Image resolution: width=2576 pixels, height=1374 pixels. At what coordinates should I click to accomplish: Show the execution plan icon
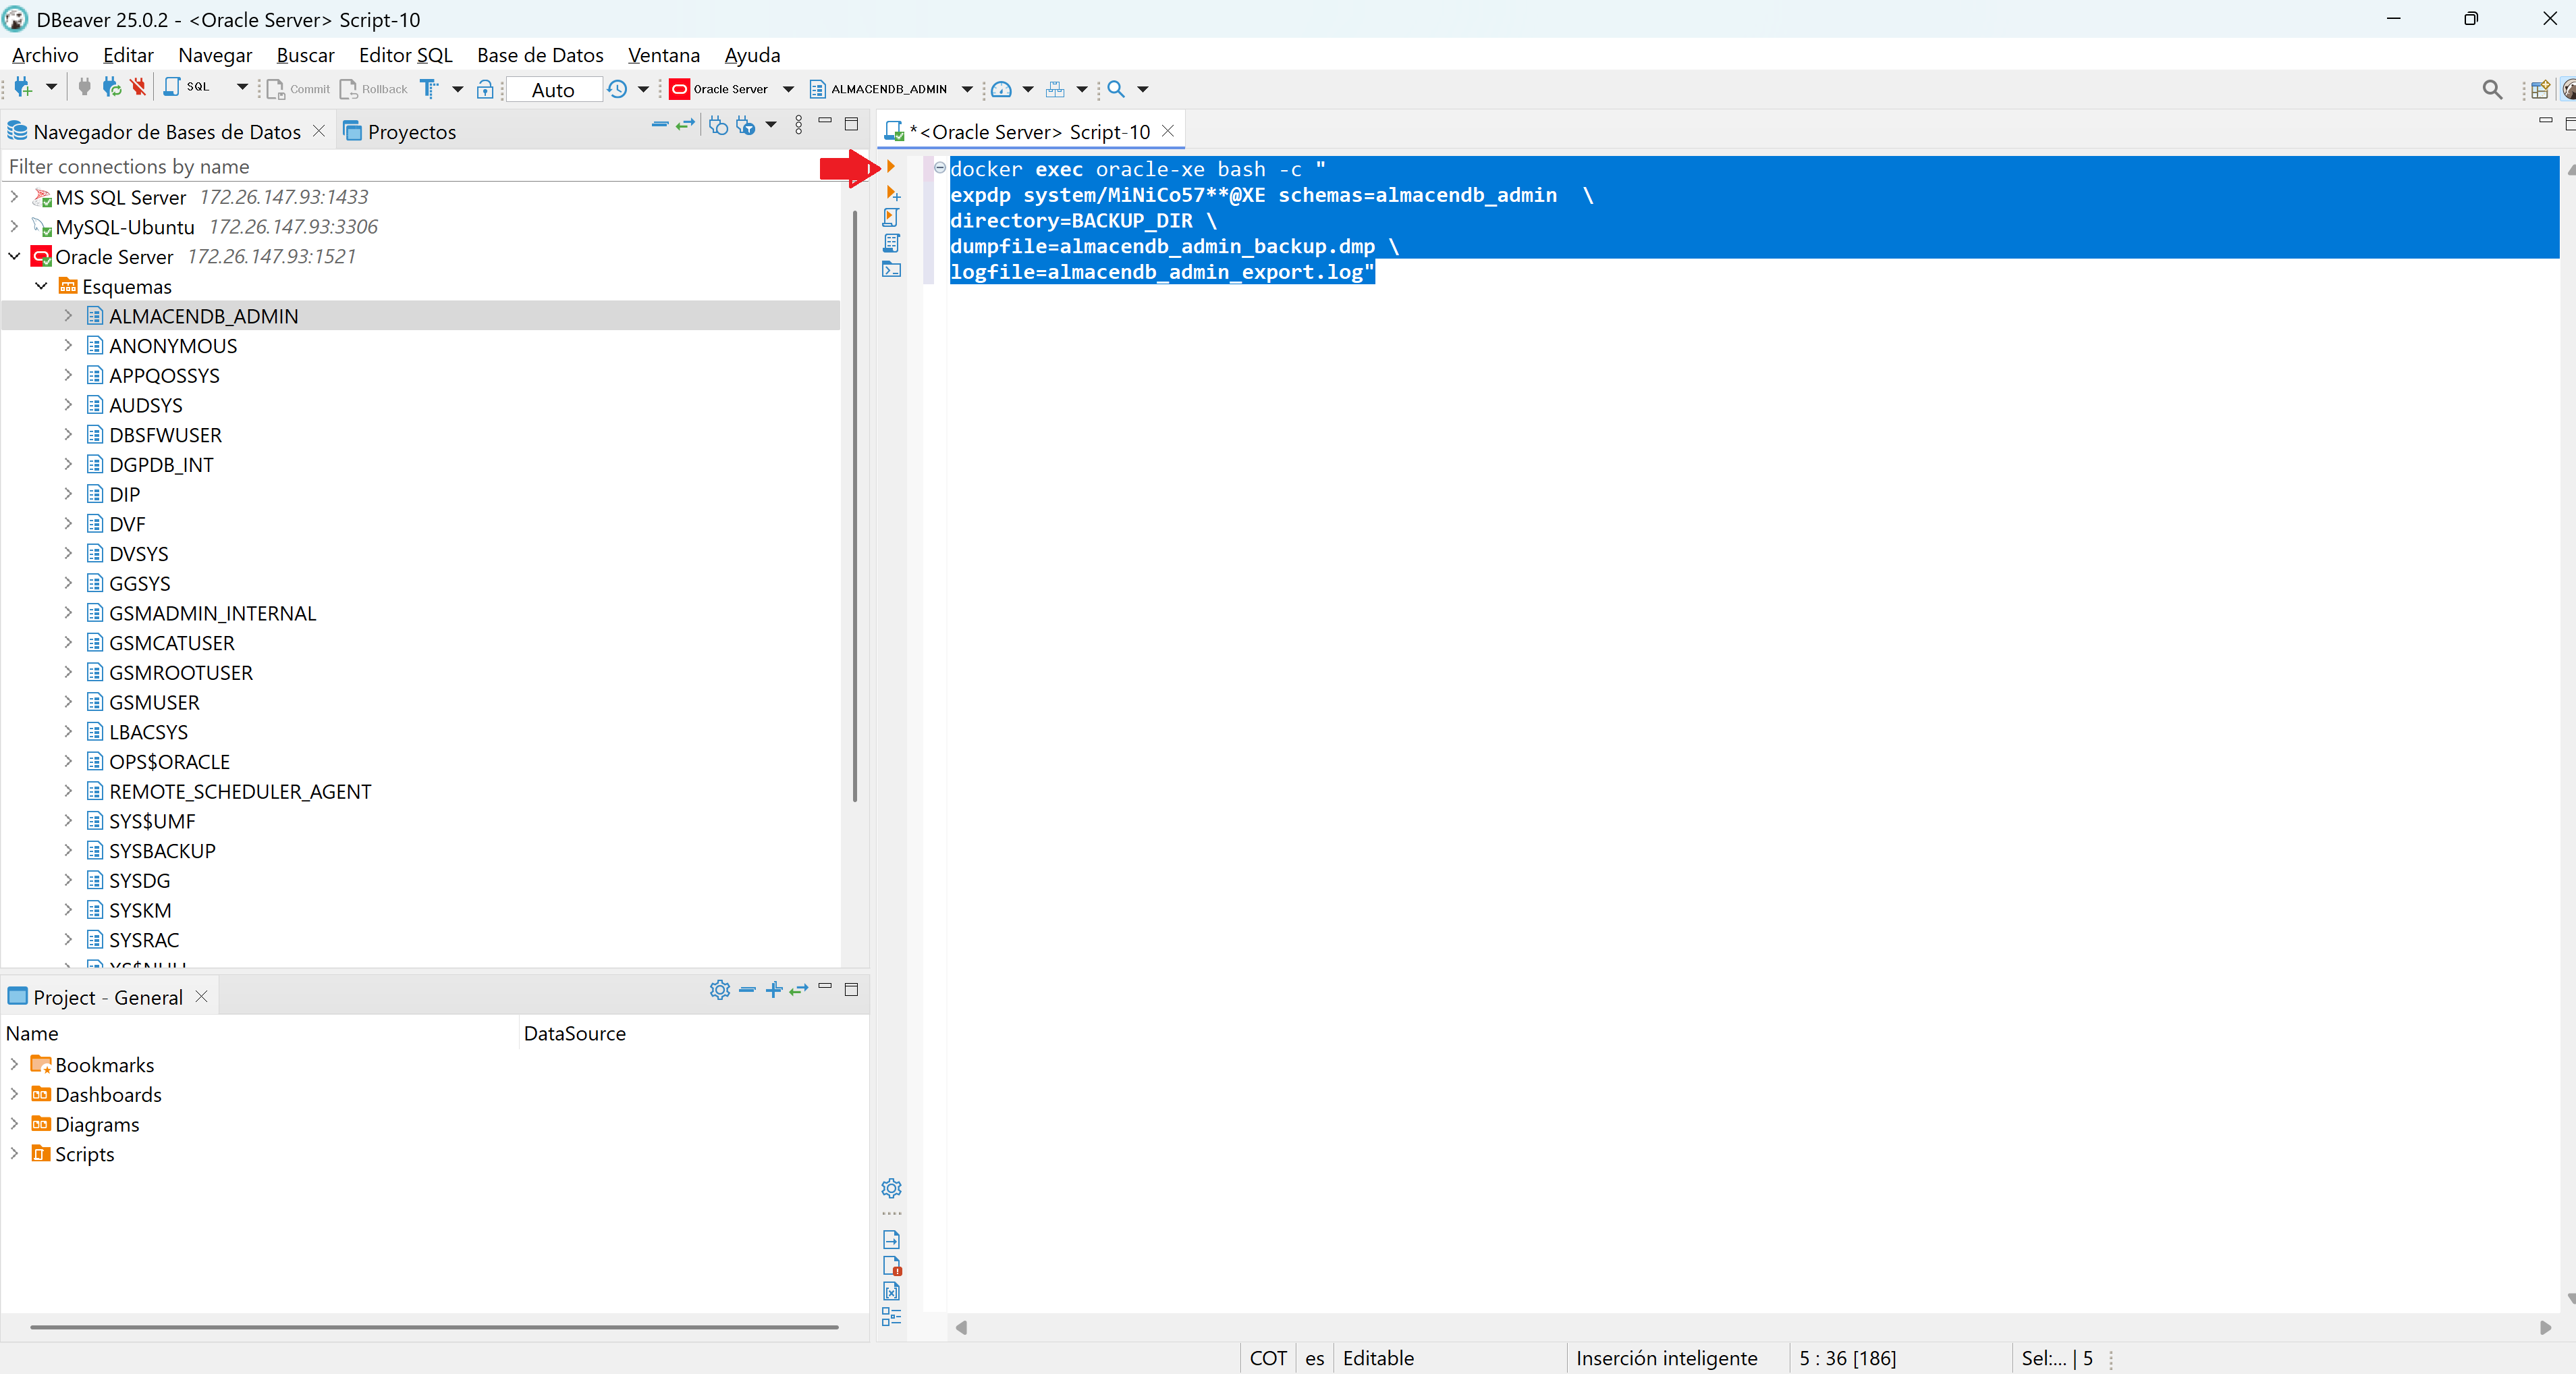pos(891,243)
